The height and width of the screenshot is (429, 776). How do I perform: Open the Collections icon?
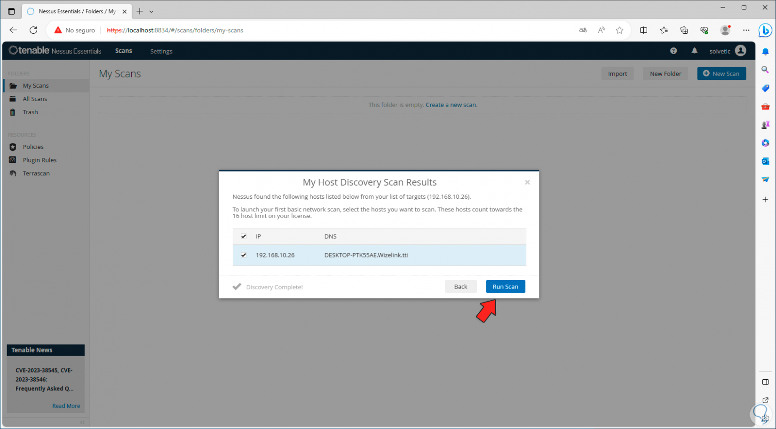tap(684, 30)
